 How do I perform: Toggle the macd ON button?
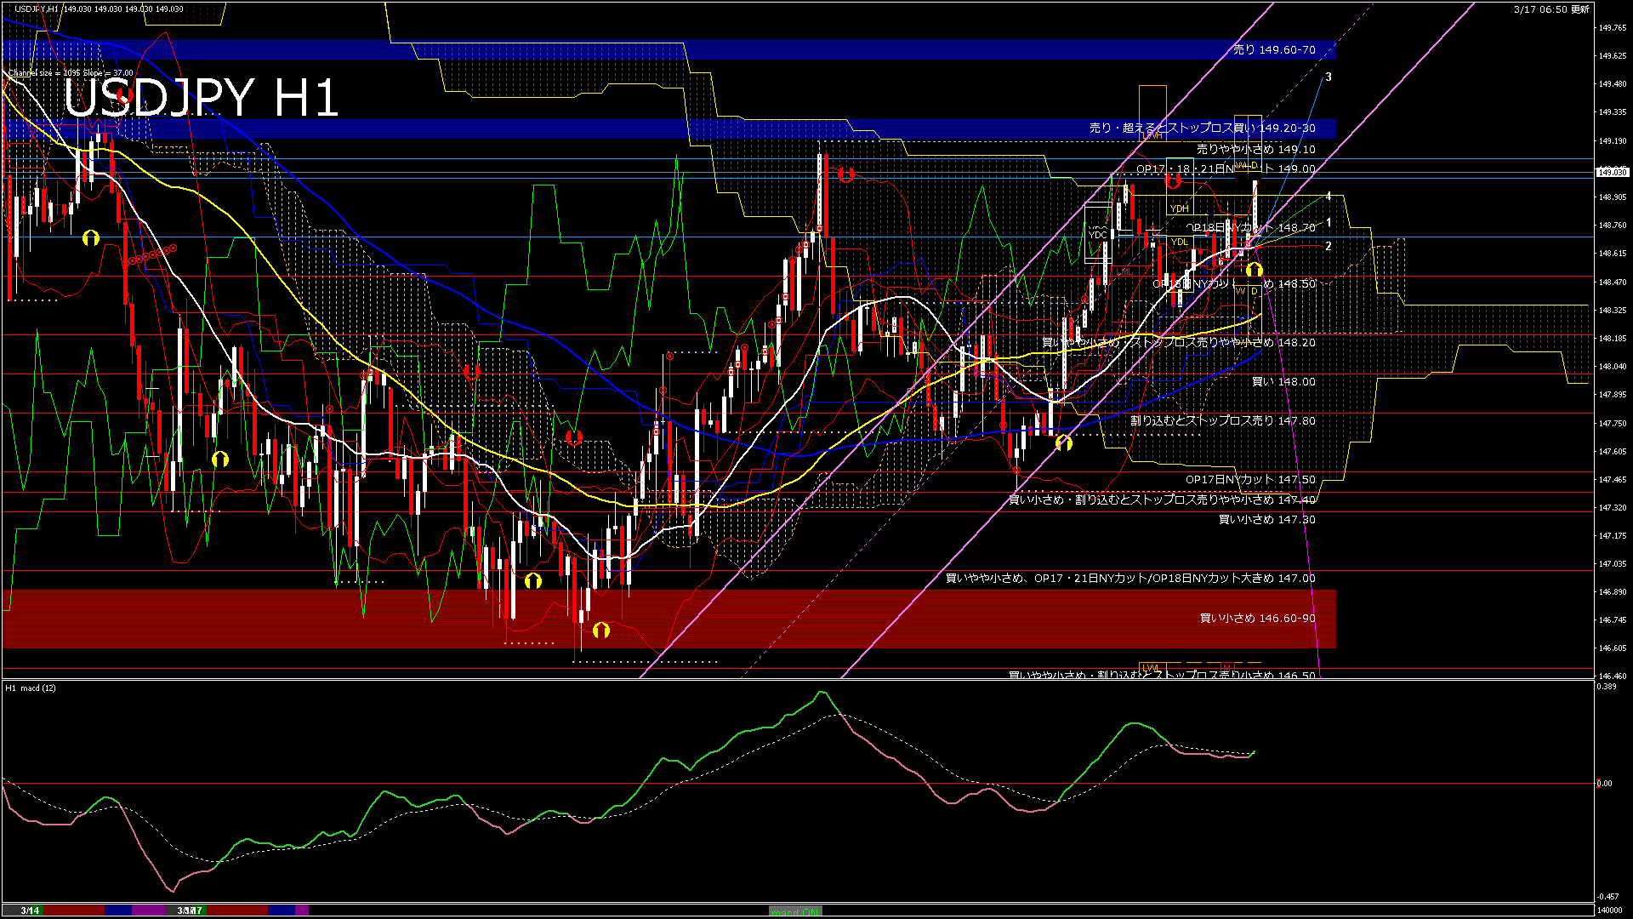(x=795, y=910)
